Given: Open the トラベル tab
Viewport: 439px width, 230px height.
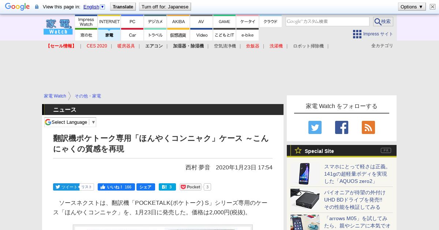Looking at the screenshot, I should [x=155, y=35].
